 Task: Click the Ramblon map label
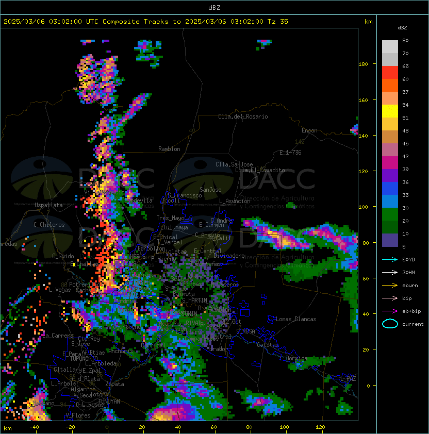tap(169, 149)
